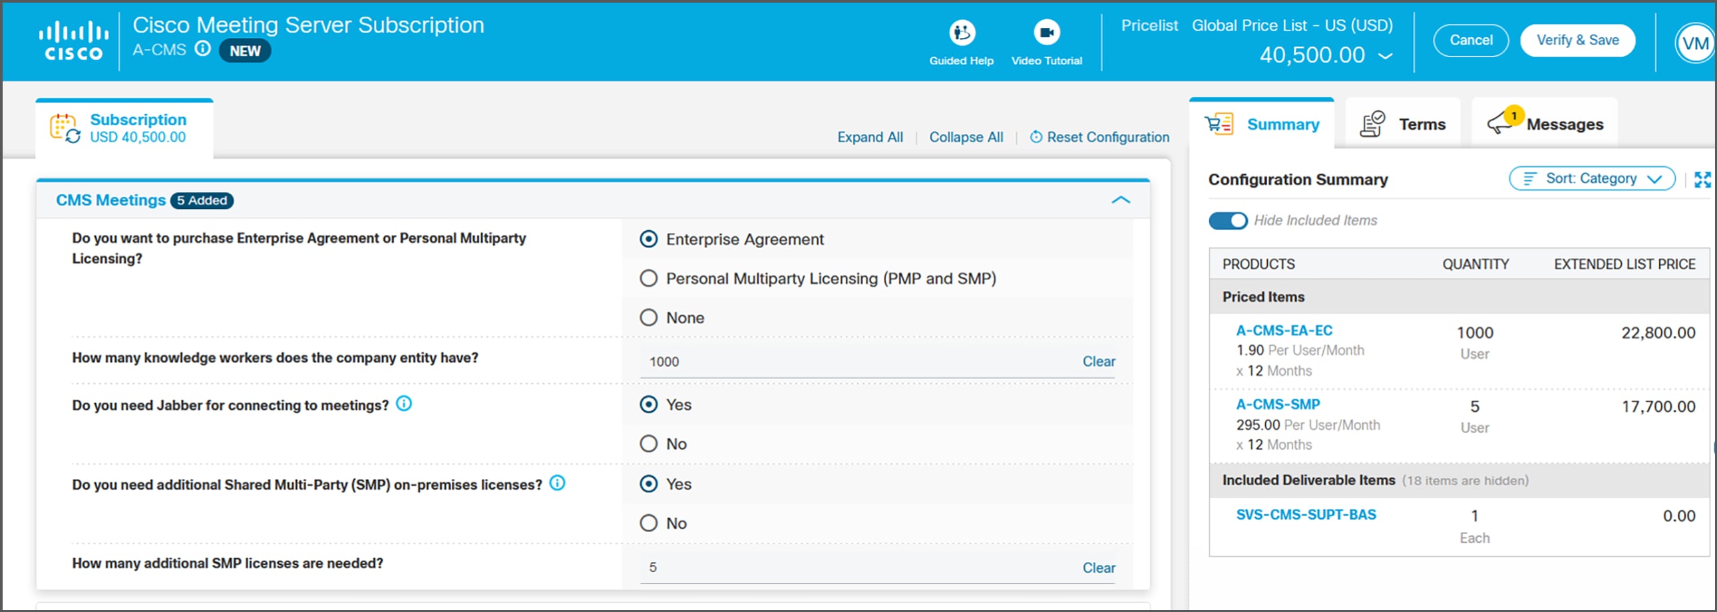Open the Terms tab

pos(1402,124)
